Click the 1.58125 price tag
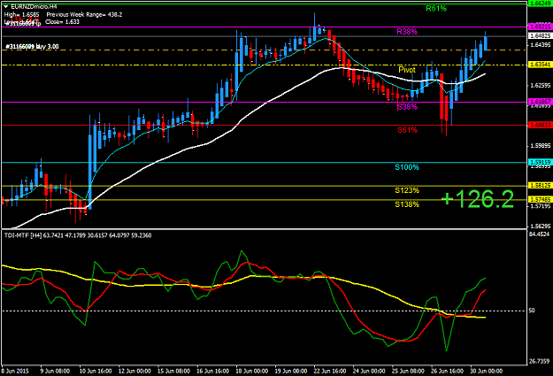 tap(540, 186)
